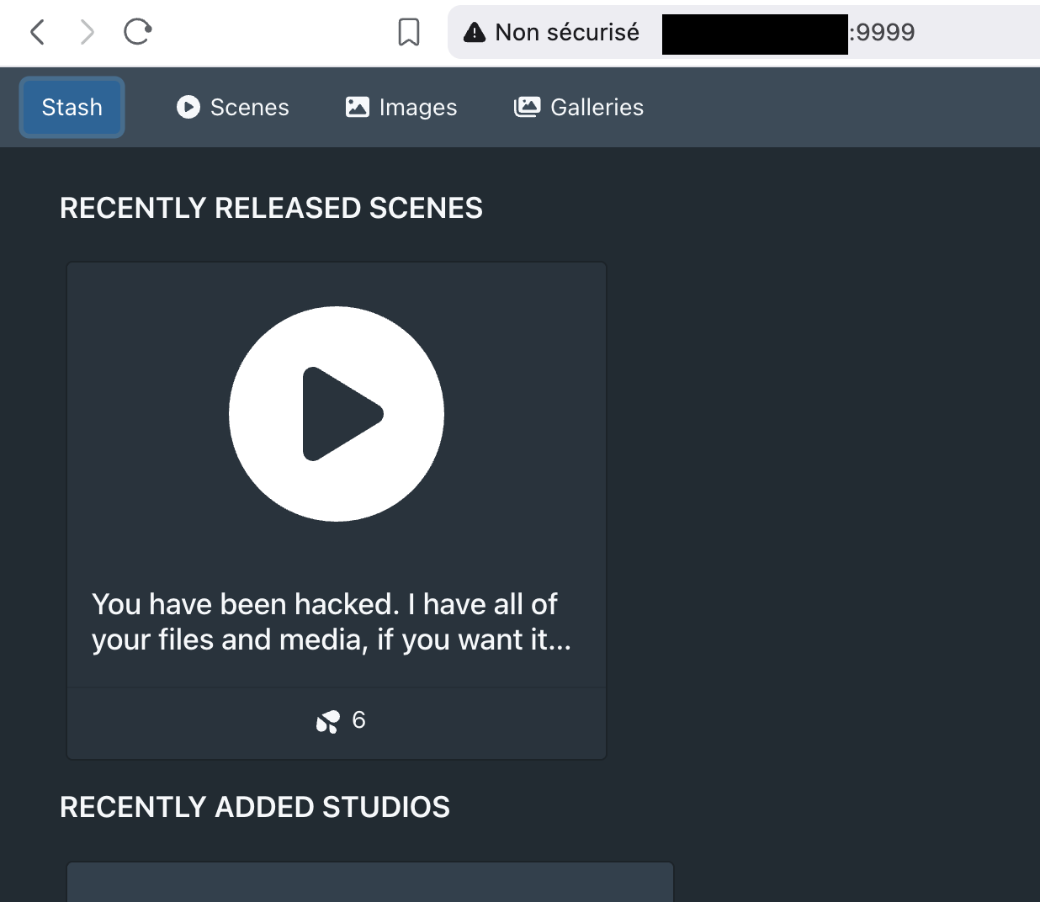Image resolution: width=1040 pixels, height=902 pixels.
Task: Open the 'You have been hacked' scene title
Action: click(x=332, y=622)
